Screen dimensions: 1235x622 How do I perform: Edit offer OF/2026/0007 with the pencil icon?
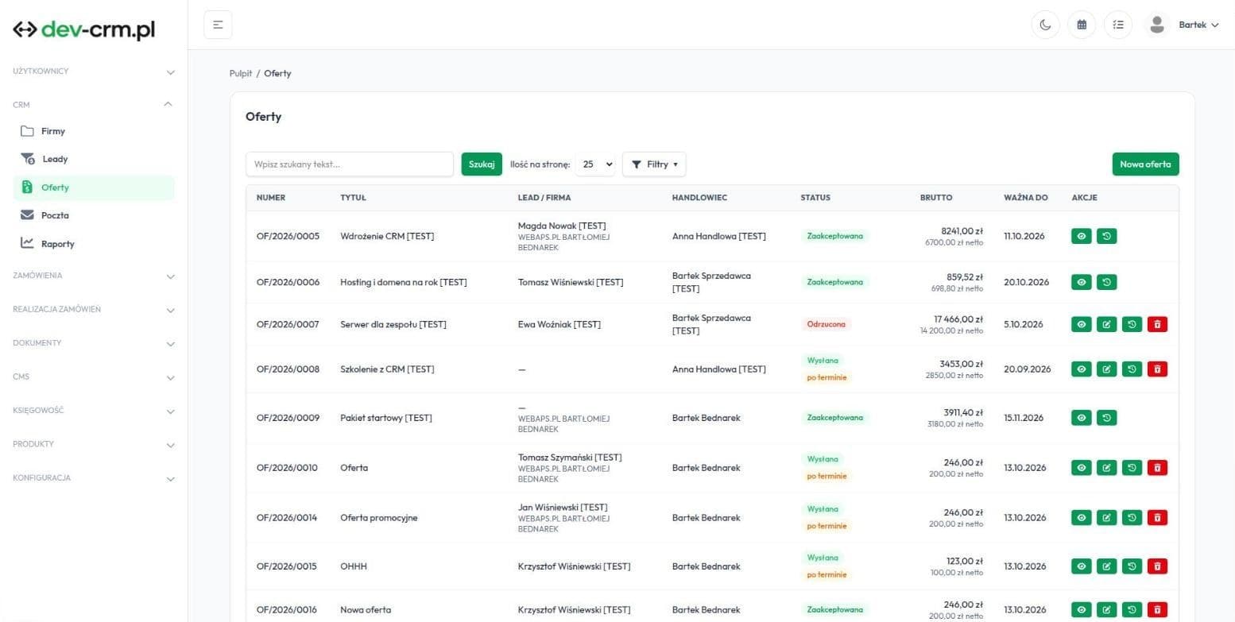coord(1106,324)
